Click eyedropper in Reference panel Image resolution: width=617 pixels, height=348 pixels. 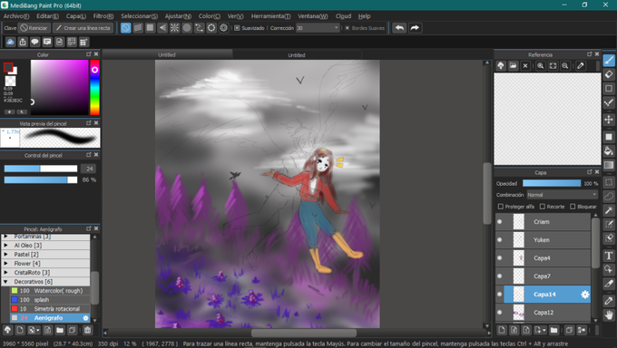pos(581,65)
